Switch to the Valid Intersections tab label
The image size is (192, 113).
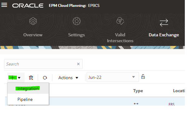click(120, 38)
